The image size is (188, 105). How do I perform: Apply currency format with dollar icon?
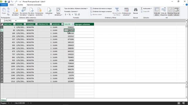click(66, 15)
